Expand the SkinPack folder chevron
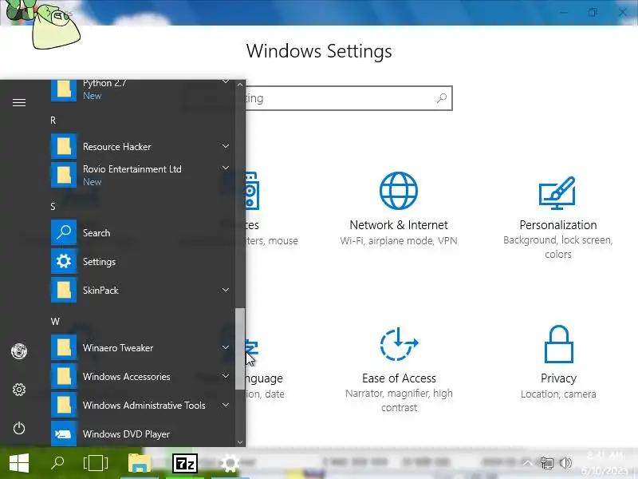This screenshot has width=638, height=479. [x=226, y=290]
